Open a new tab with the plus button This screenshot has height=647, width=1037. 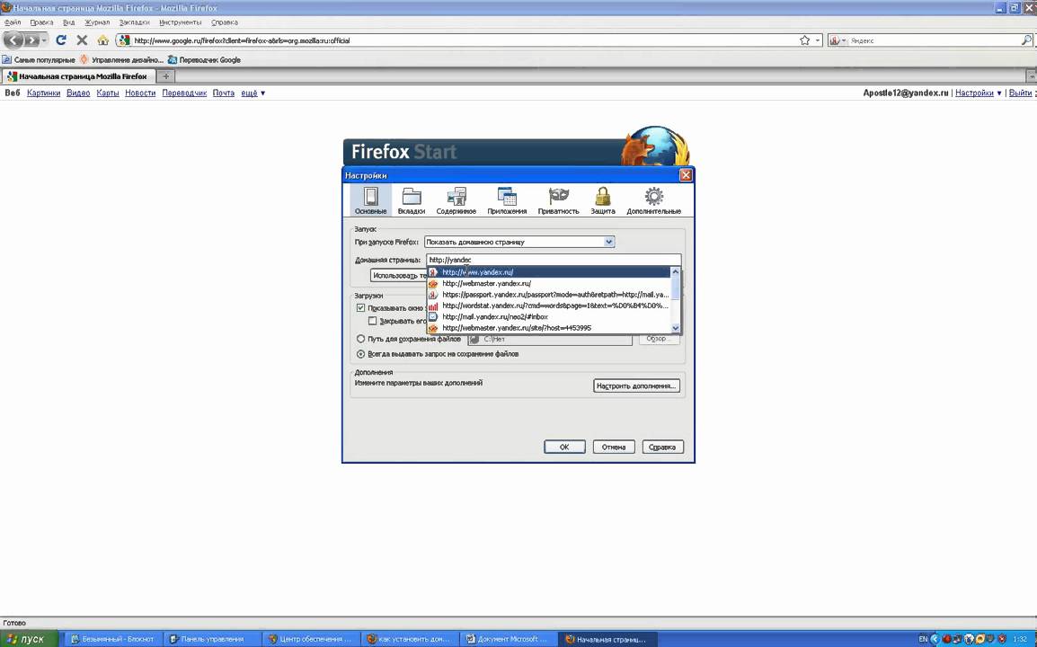click(166, 76)
